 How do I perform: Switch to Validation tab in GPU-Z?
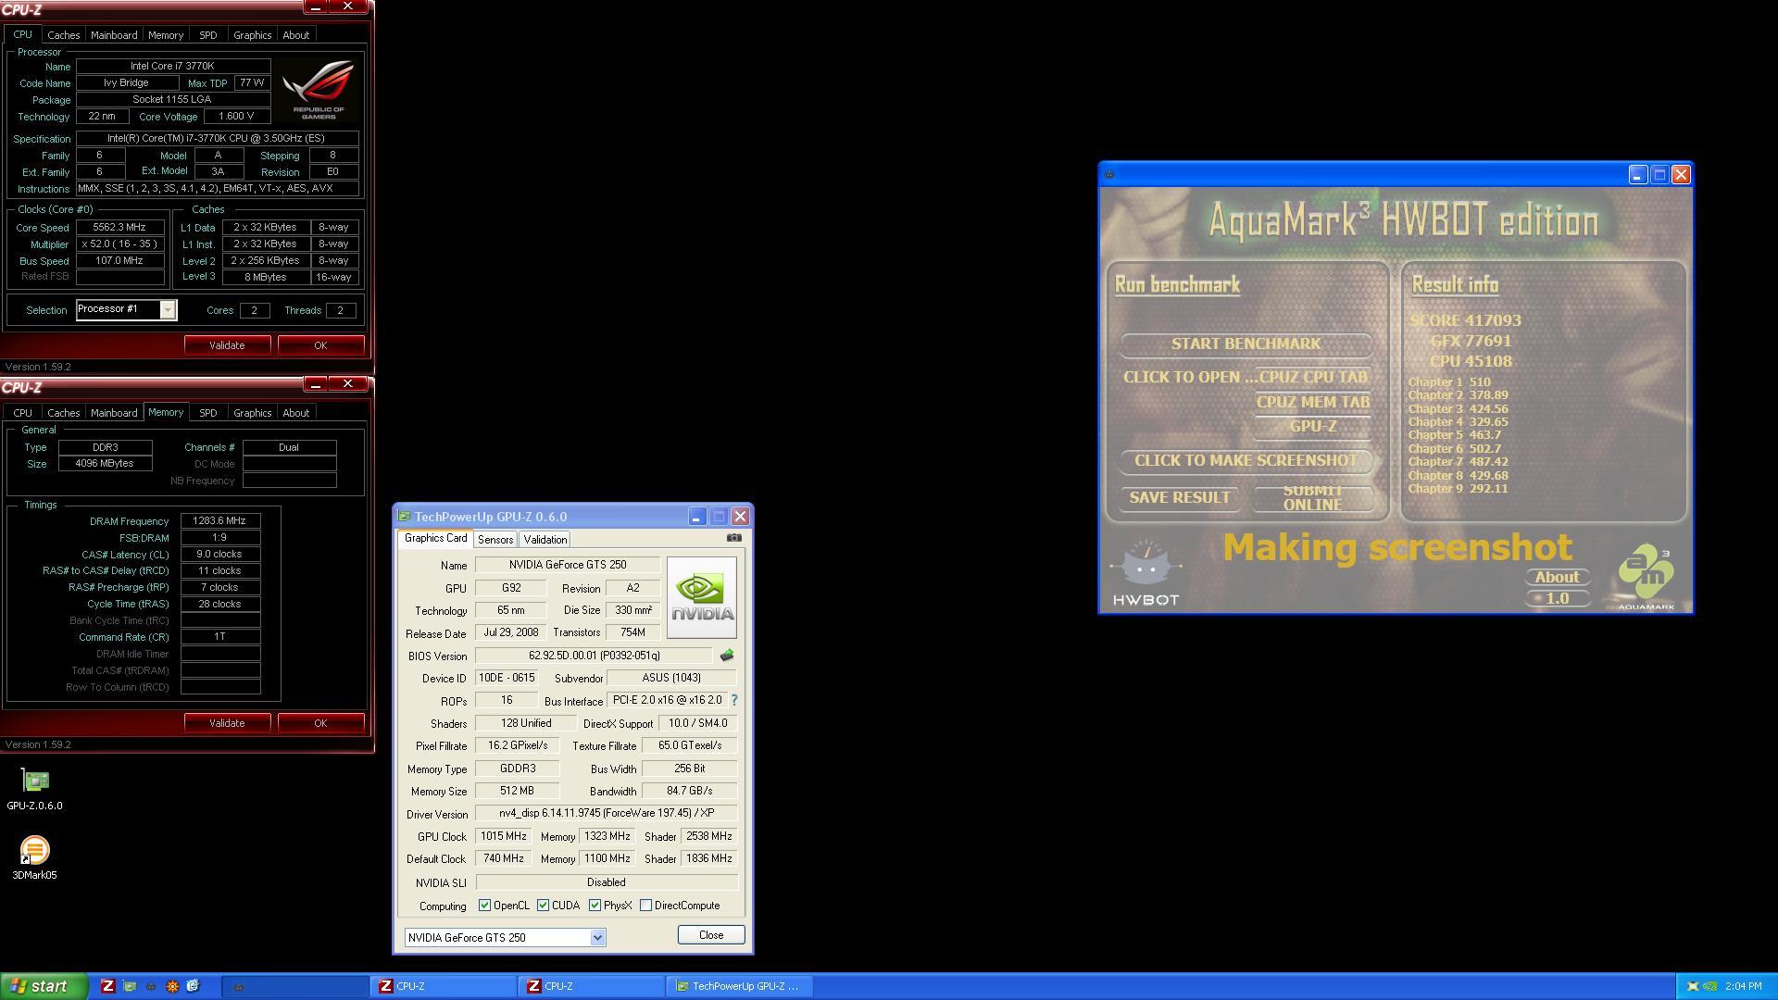(x=545, y=540)
